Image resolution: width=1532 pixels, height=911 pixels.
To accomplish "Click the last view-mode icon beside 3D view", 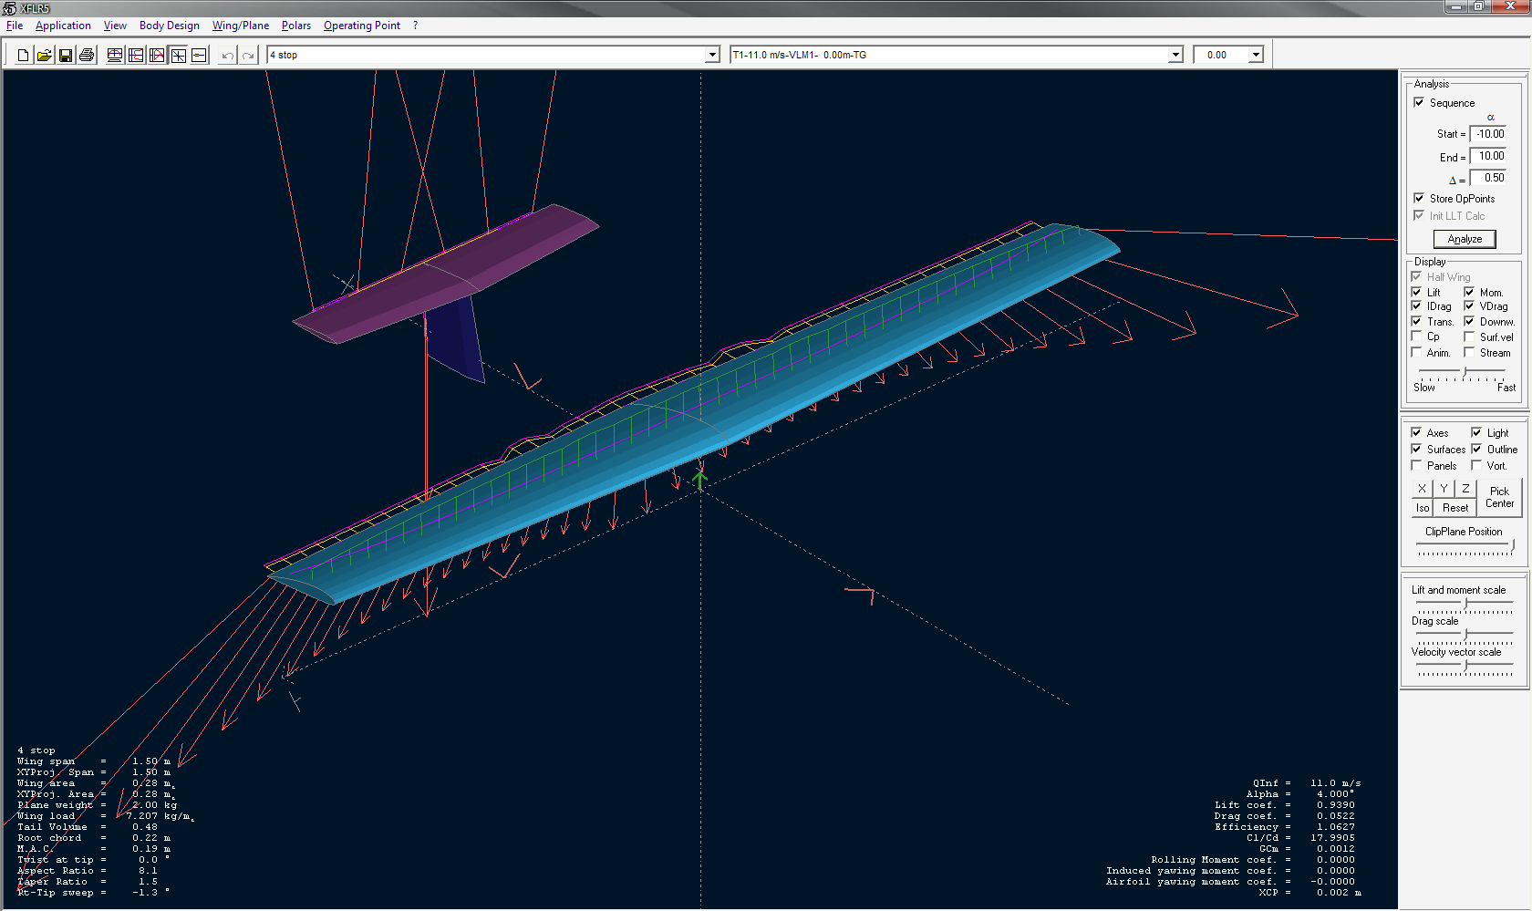I will (199, 56).
